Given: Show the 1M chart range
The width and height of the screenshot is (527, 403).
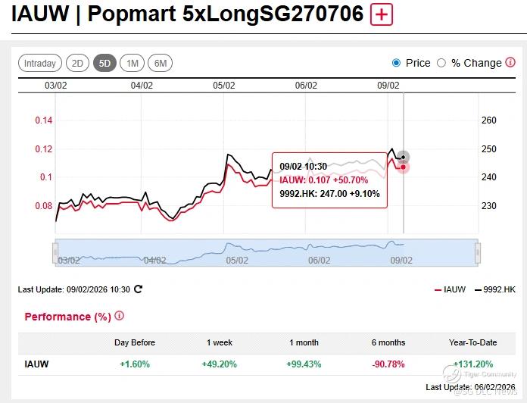Looking at the screenshot, I should pos(133,63).
